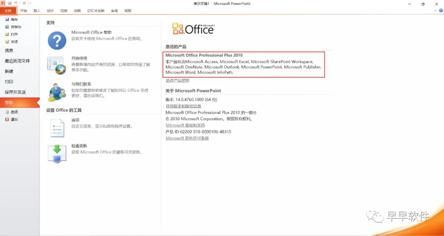Switch to the 视图 ribbon tab

(x=128, y=11)
